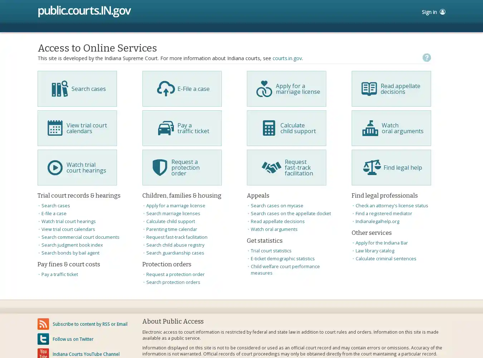Click the trial court calendars calendar icon
Viewport: 483px width, 358px height.
pos(55,128)
